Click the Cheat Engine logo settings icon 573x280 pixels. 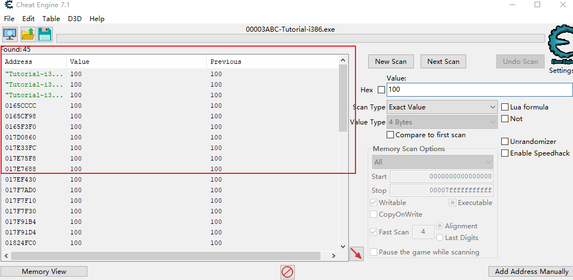pos(560,46)
